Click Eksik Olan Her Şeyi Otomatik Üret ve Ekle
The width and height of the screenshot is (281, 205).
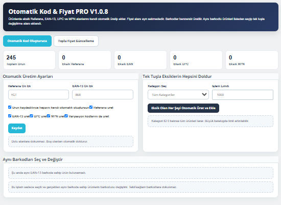click(x=183, y=108)
